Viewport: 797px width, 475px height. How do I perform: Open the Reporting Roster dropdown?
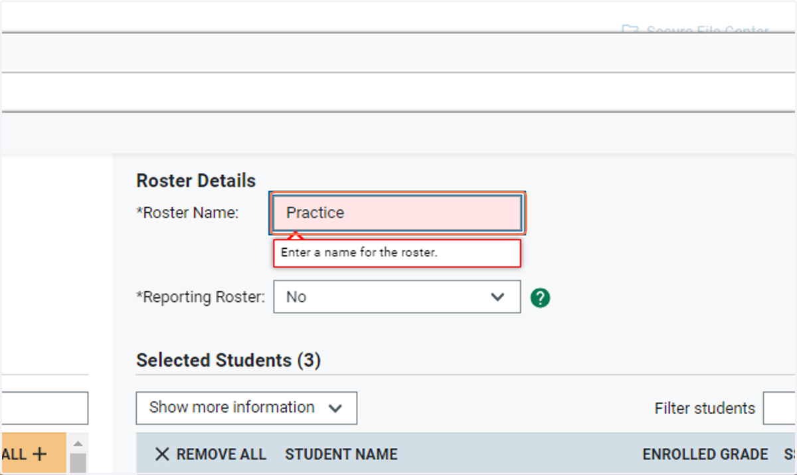(397, 297)
